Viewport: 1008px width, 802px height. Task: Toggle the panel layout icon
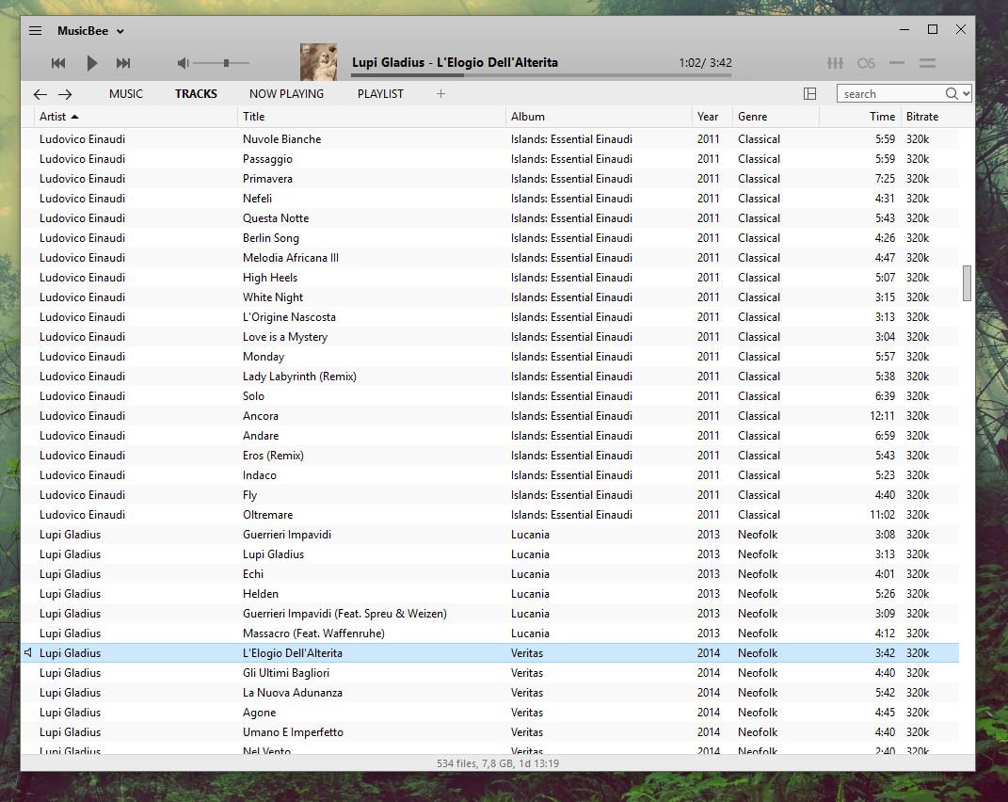810,94
